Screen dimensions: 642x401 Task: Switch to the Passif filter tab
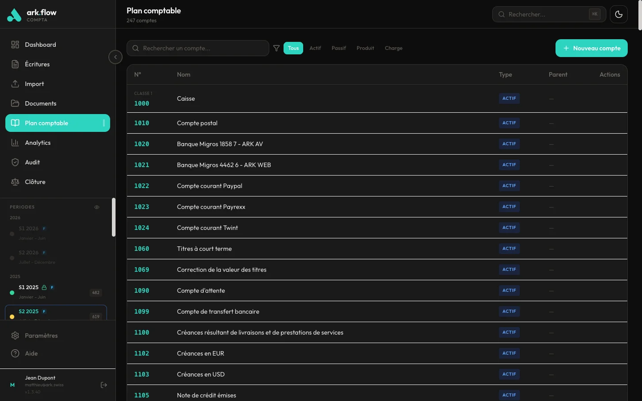[338, 48]
